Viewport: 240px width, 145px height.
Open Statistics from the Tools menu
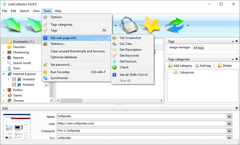tap(77, 44)
